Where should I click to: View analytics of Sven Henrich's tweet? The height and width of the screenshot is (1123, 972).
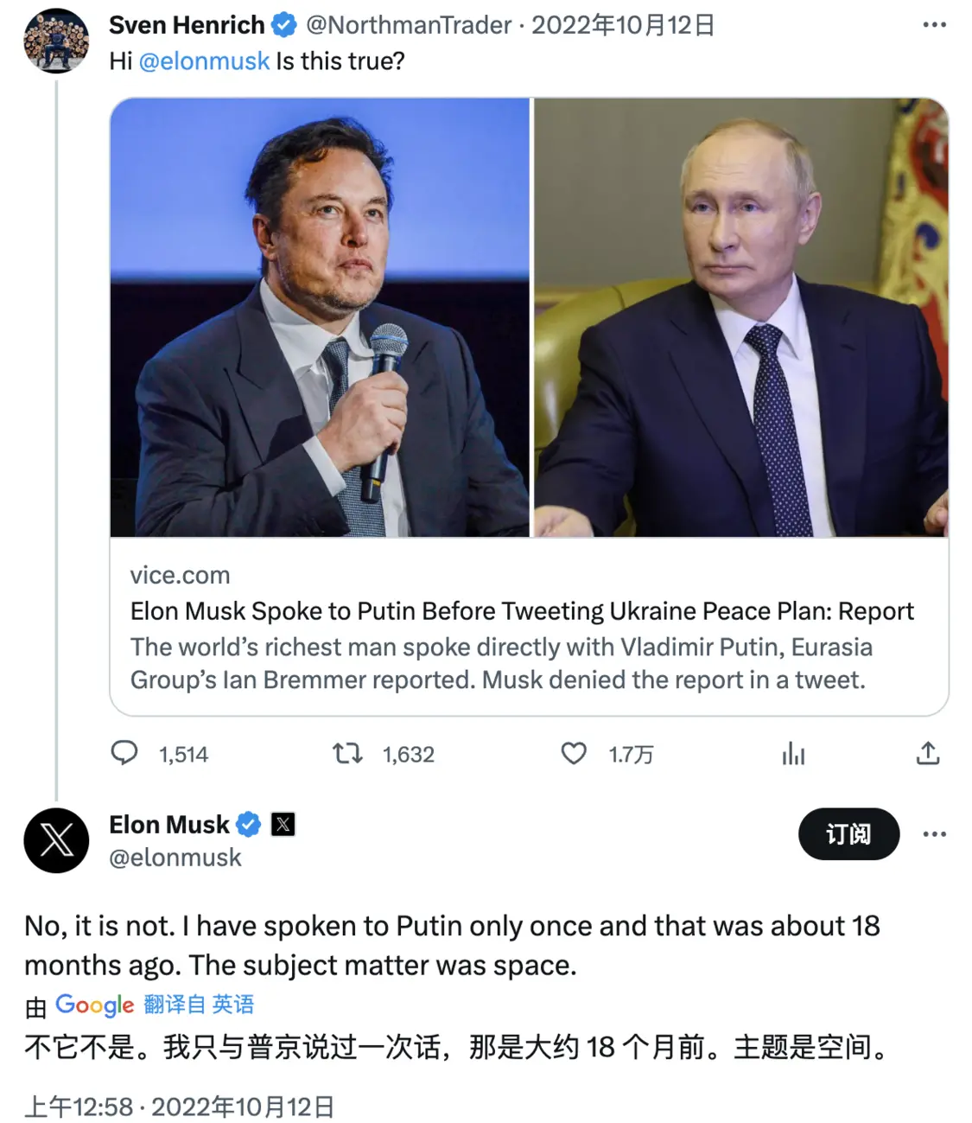793,754
